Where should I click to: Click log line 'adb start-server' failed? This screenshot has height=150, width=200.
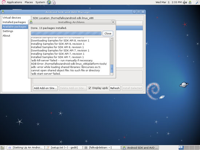coord(46,74)
